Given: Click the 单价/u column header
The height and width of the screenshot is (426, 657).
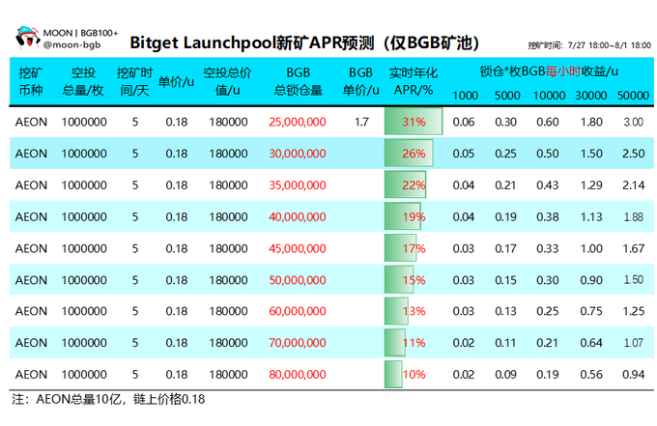Looking at the screenshot, I should point(176,81).
